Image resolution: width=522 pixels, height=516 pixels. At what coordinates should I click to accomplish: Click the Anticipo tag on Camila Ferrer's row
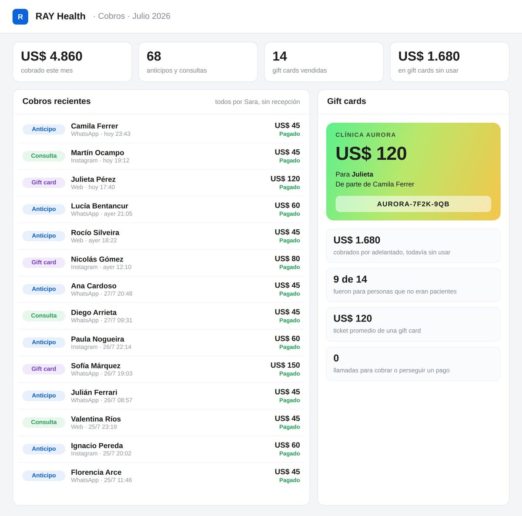point(44,129)
